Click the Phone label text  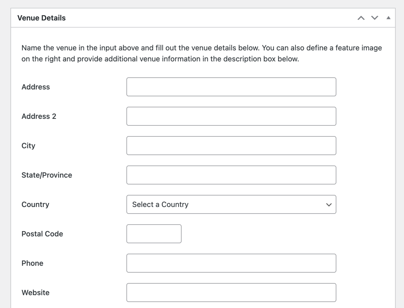tap(33, 263)
